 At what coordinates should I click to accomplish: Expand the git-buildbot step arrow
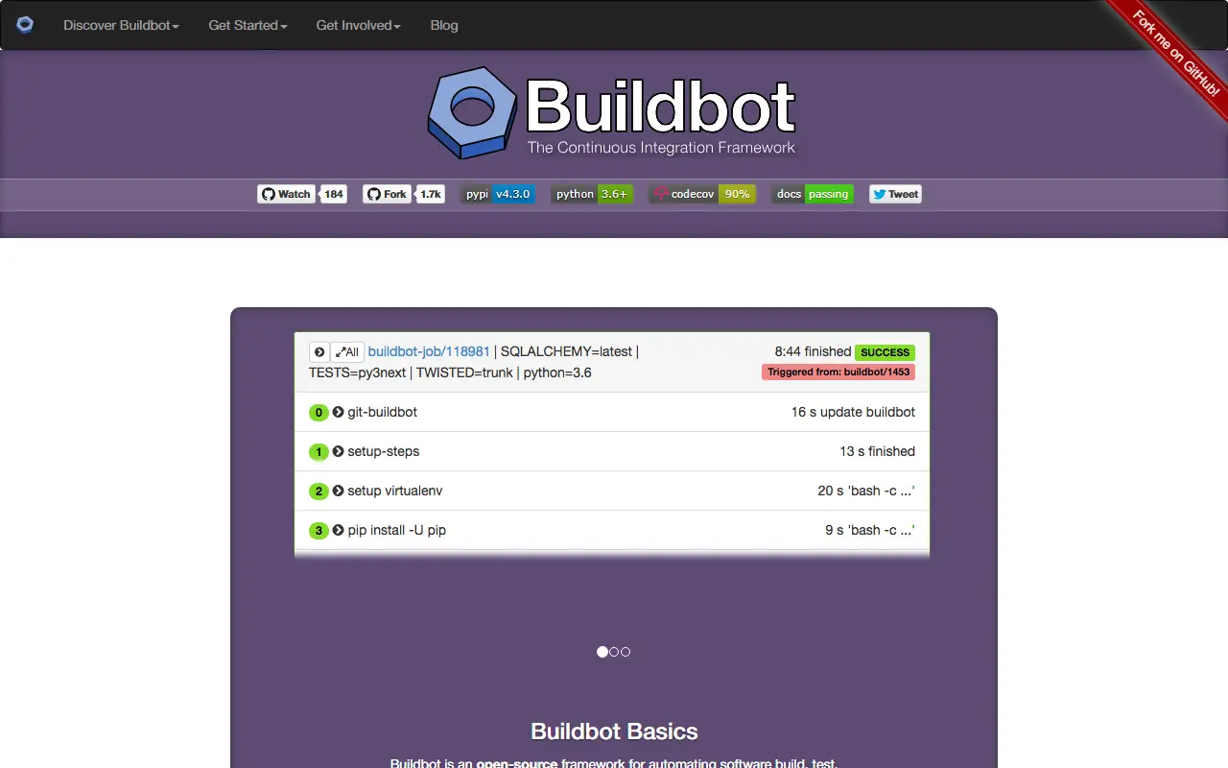click(338, 412)
